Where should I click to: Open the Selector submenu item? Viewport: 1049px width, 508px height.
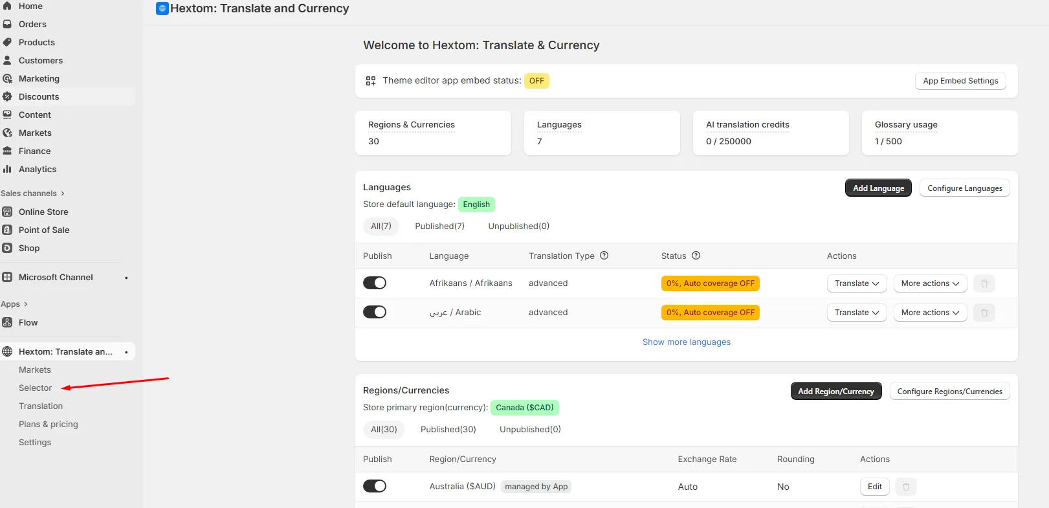pyautogui.click(x=35, y=388)
